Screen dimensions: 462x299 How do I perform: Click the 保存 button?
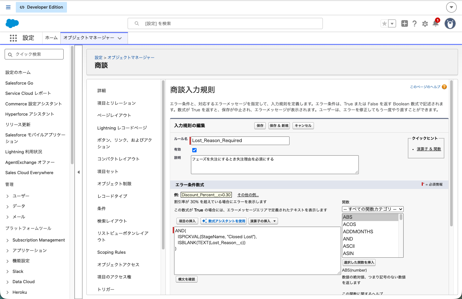260,126
